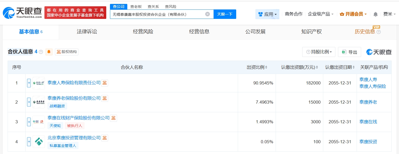Viewport: 399px width, 154px height.
Task: Open 北京泰康投资管理有限公司 link
Action: click(74, 138)
